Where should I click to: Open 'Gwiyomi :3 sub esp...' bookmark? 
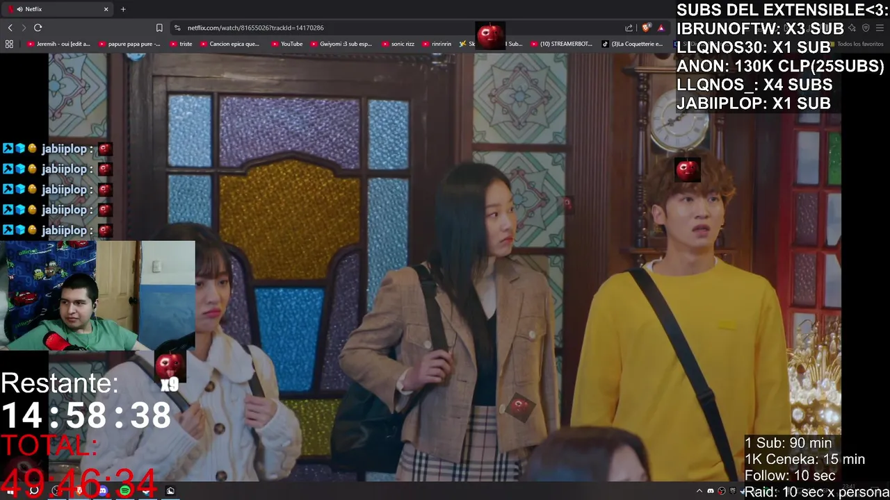coord(341,44)
